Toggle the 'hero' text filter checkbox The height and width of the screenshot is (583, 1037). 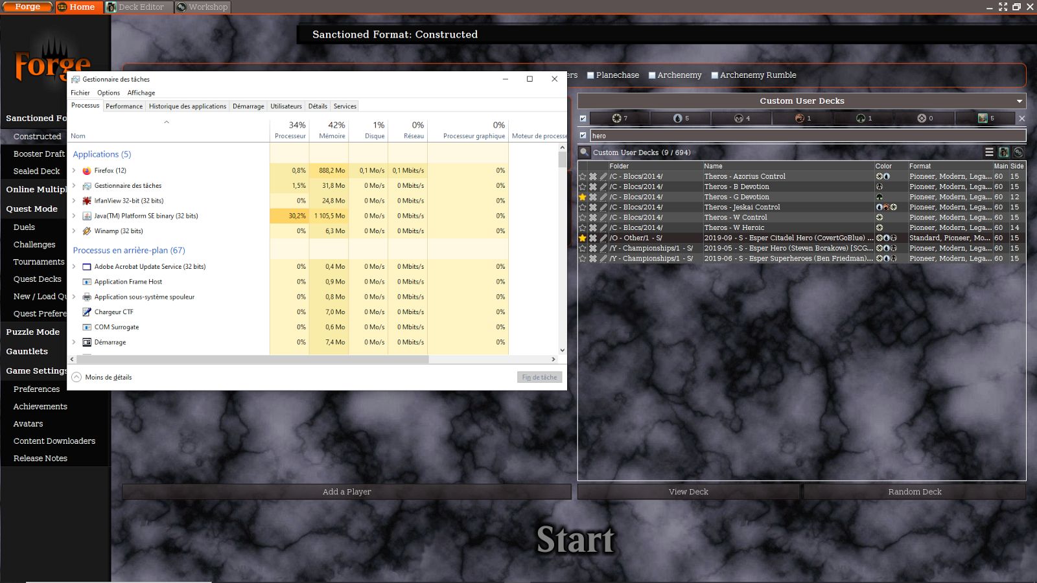[x=583, y=135]
